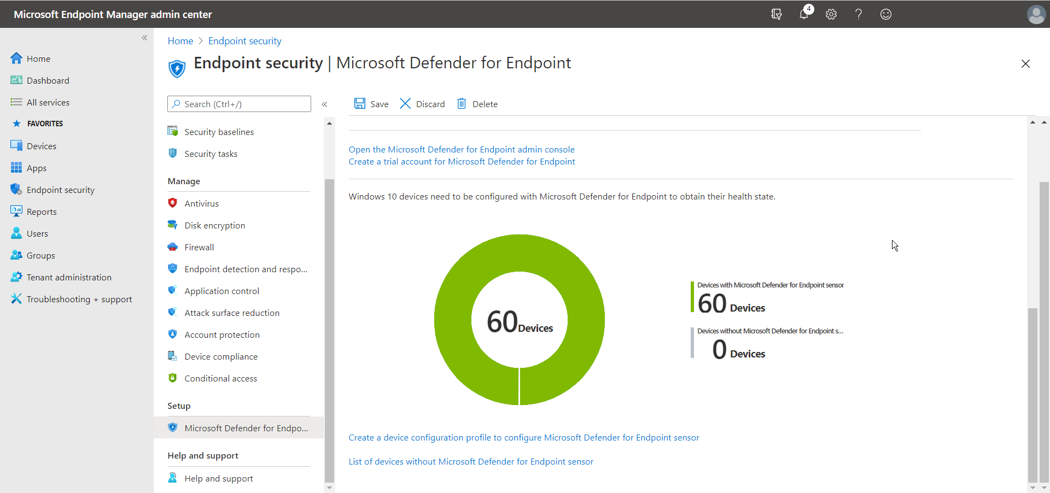
Task: Open the directory and subscription filter icon
Action: pyautogui.click(x=776, y=14)
